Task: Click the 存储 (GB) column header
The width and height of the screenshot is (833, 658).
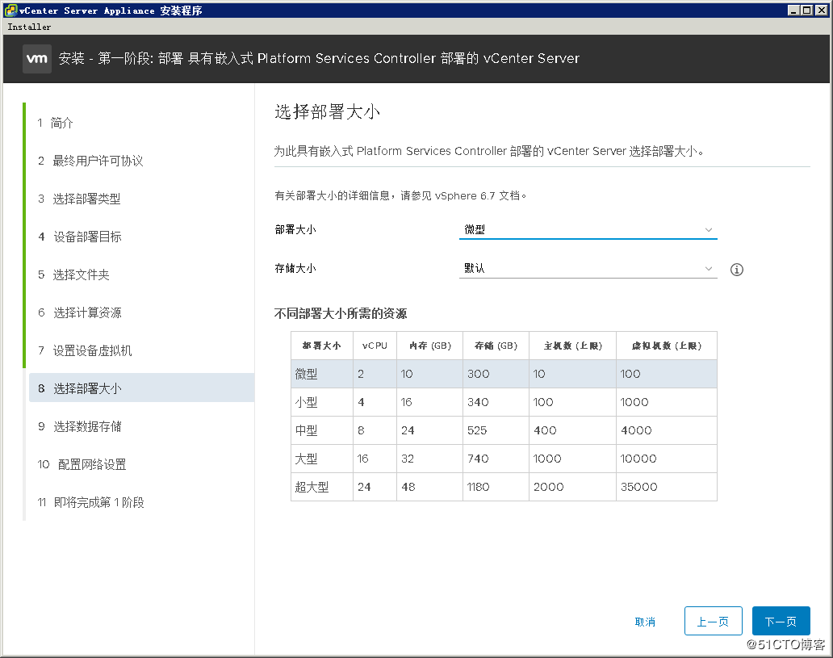Action: coord(496,346)
